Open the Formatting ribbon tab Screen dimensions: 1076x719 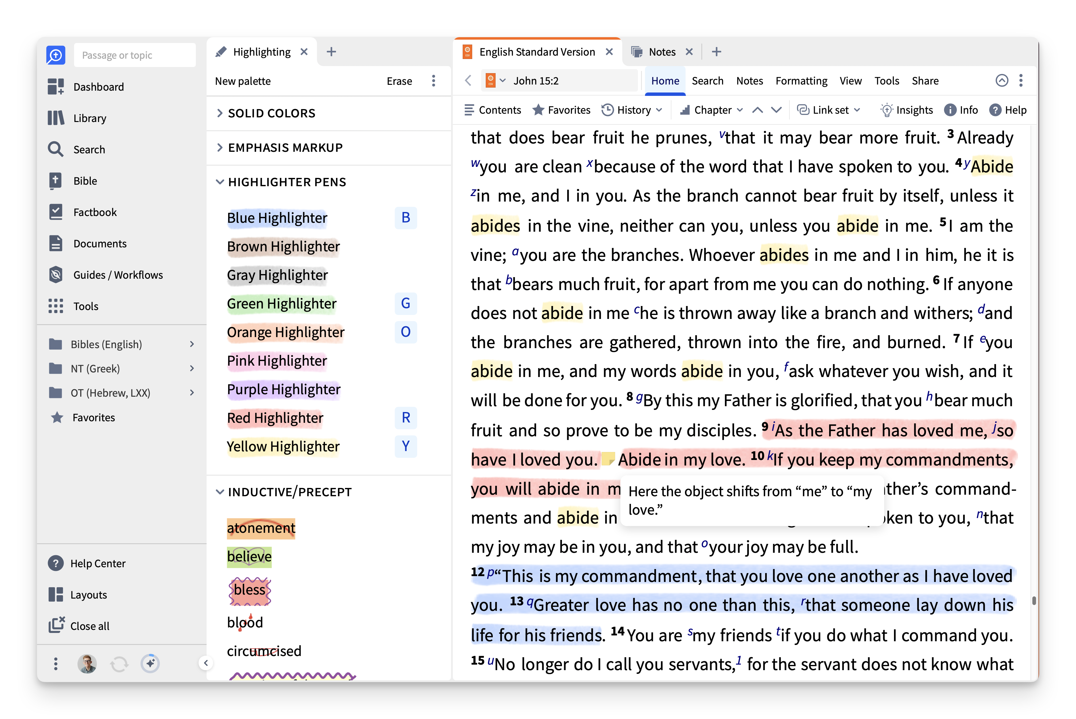pyautogui.click(x=801, y=81)
